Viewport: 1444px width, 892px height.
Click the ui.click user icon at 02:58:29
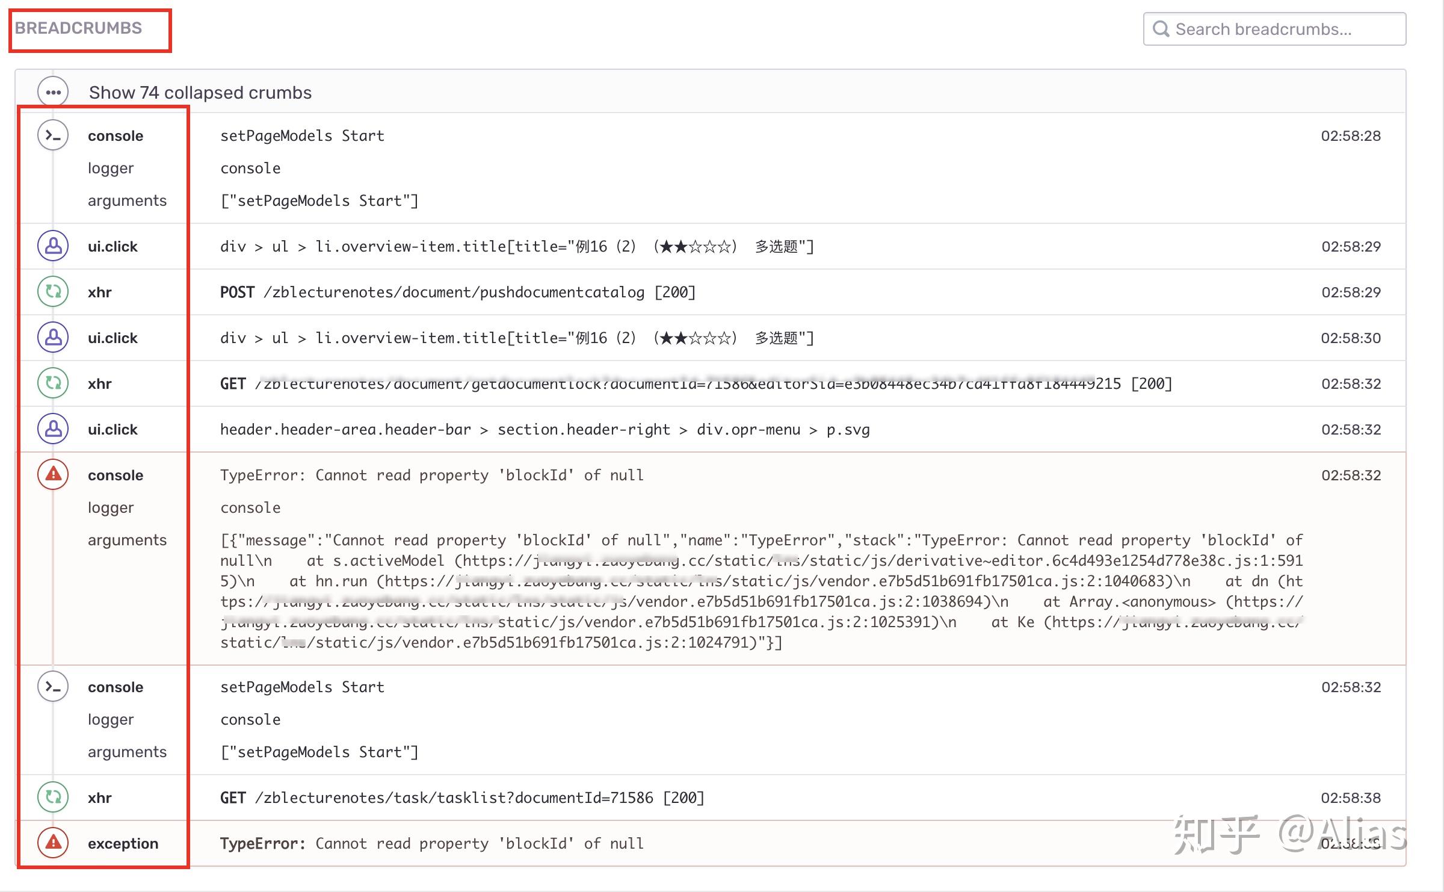point(53,246)
